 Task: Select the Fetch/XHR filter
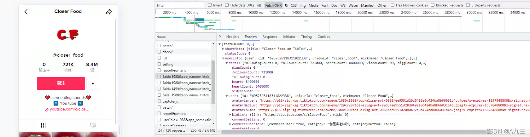point(273,5)
